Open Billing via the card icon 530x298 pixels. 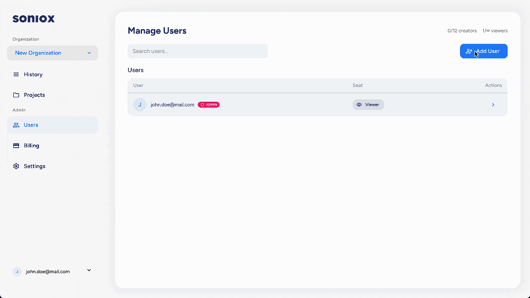[16, 145]
